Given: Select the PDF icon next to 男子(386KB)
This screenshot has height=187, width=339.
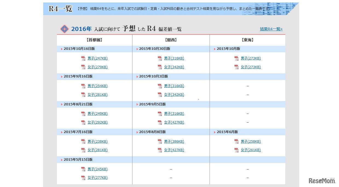Looking at the screenshot, I should [x=160, y=141].
